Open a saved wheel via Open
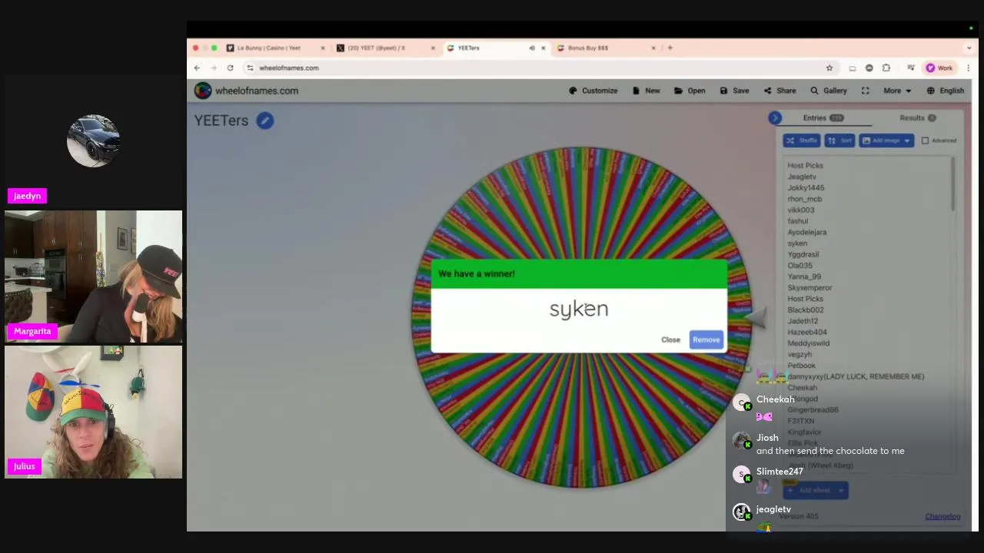The height and width of the screenshot is (553, 984). pyautogui.click(x=690, y=91)
